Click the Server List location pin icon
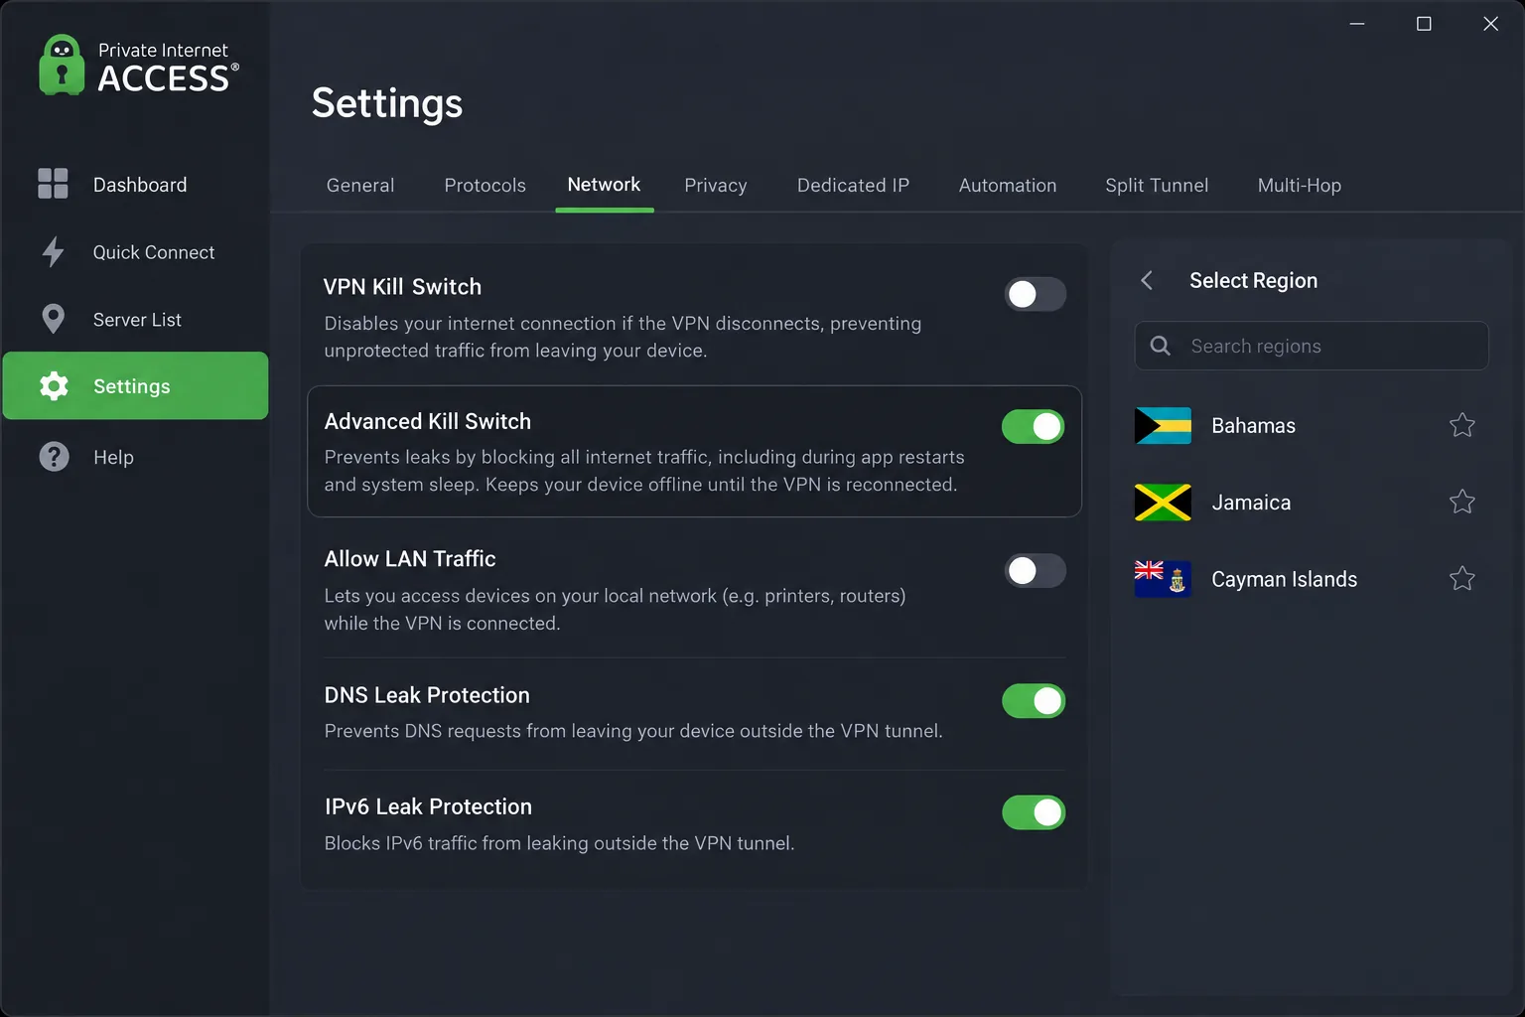Image resolution: width=1525 pixels, height=1017 pixels. (54, 319)
